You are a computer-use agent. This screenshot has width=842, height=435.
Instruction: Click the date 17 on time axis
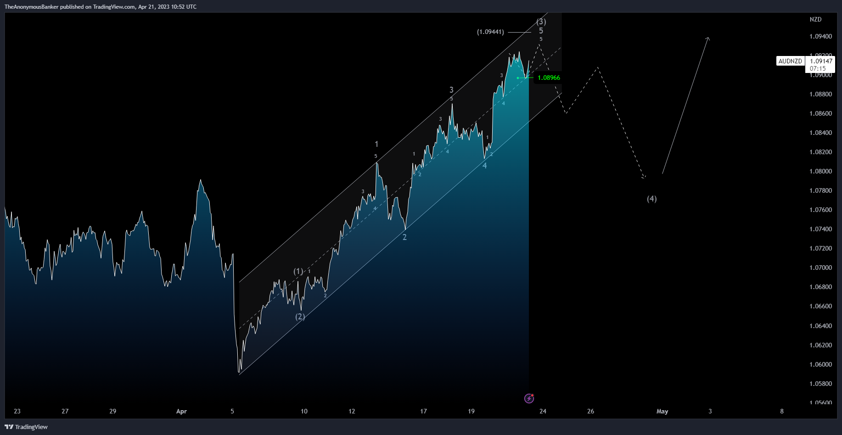(x=423, y=411)
